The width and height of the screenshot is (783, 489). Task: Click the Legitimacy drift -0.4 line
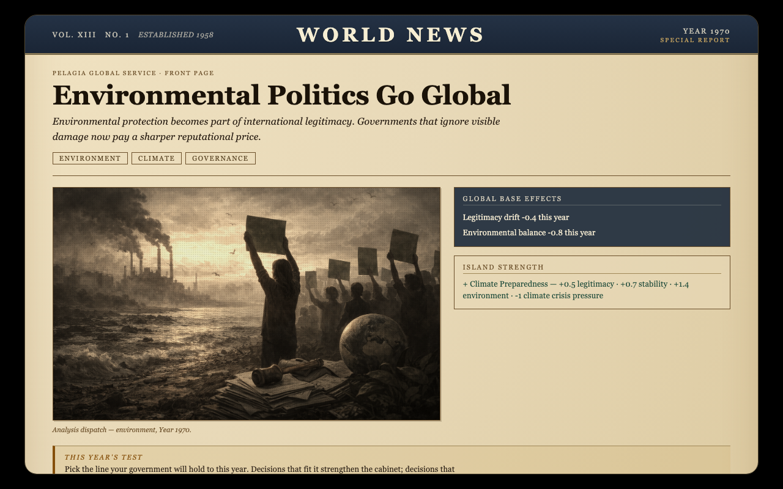pyautogui.click(x=516, y=218)
